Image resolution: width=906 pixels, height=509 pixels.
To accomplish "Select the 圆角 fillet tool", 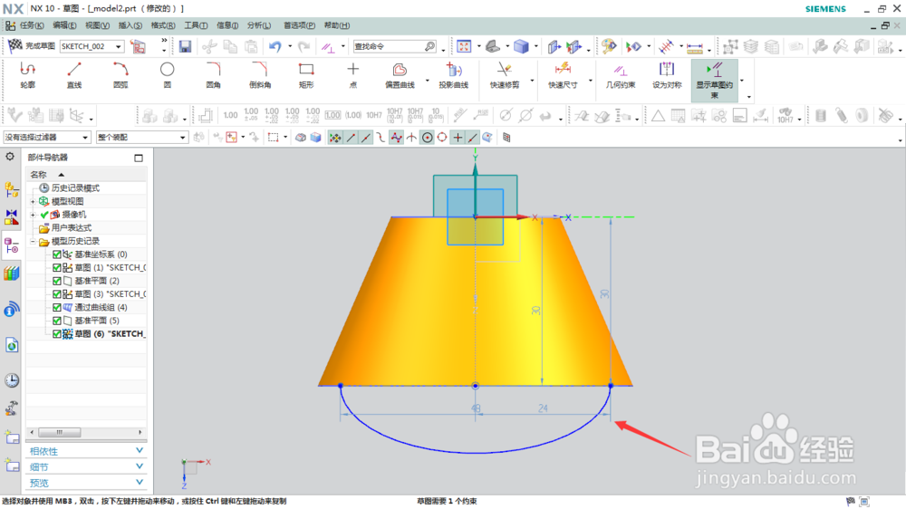I will [213, 75].
